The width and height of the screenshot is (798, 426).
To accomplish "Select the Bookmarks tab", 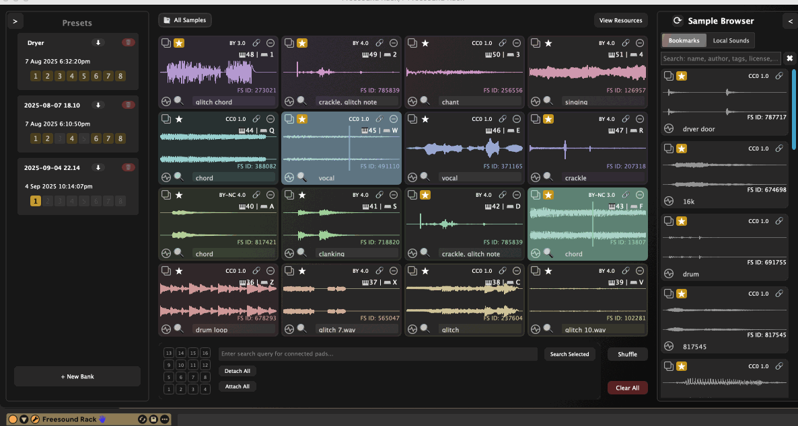I will coord(686,40).
